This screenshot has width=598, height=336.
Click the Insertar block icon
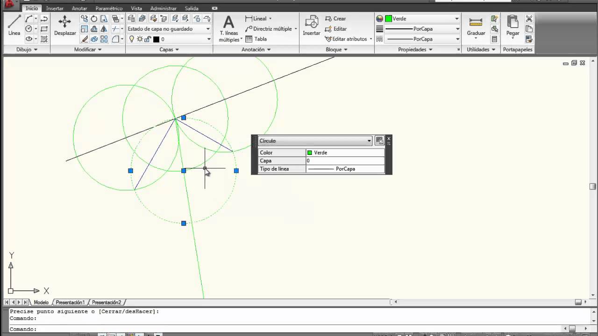click(x=311, y=26)
